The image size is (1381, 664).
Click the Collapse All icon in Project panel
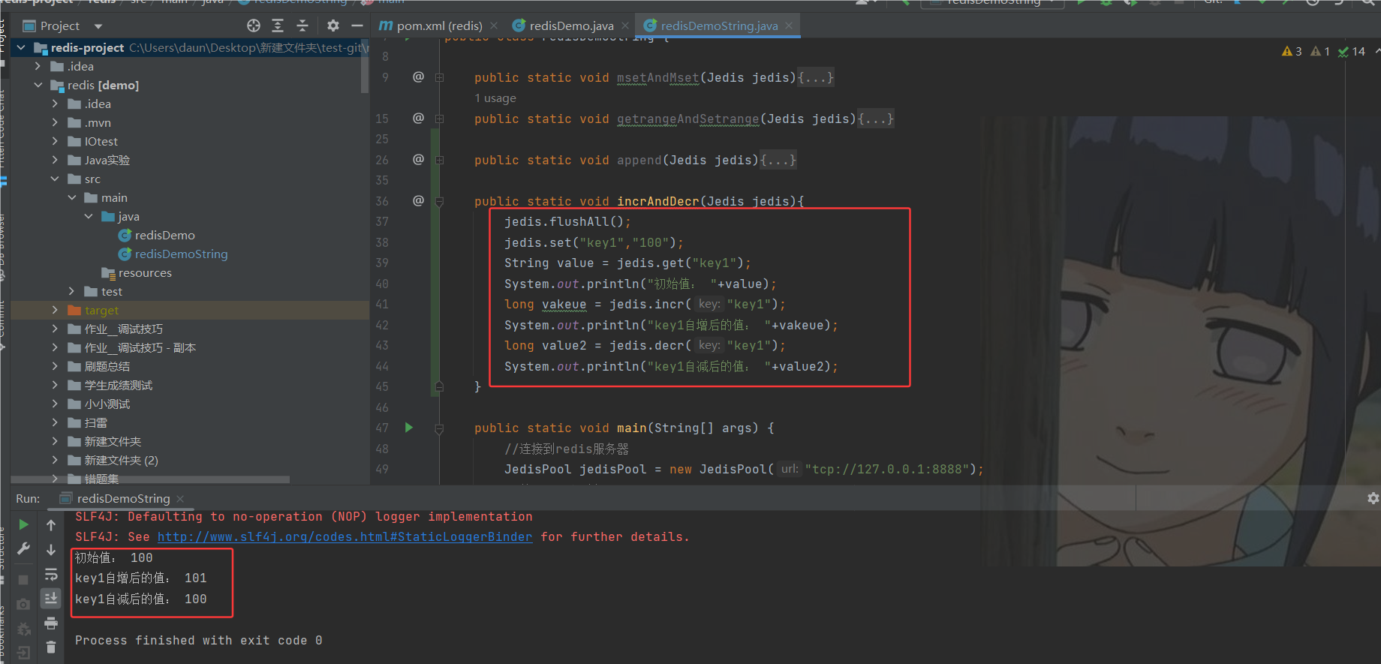pos(302,26)
